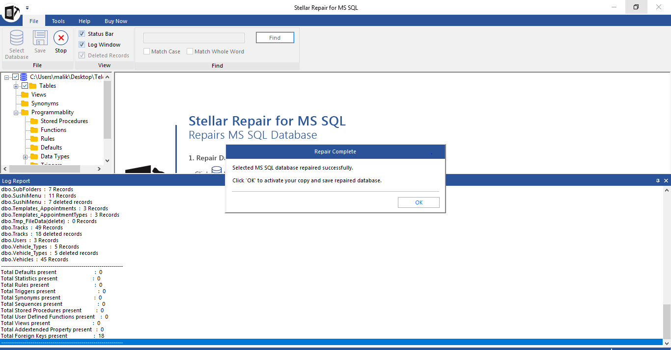Click the Defaults folder icon
The height and width of the screenshot is (350, 671).
pos(34,148)
